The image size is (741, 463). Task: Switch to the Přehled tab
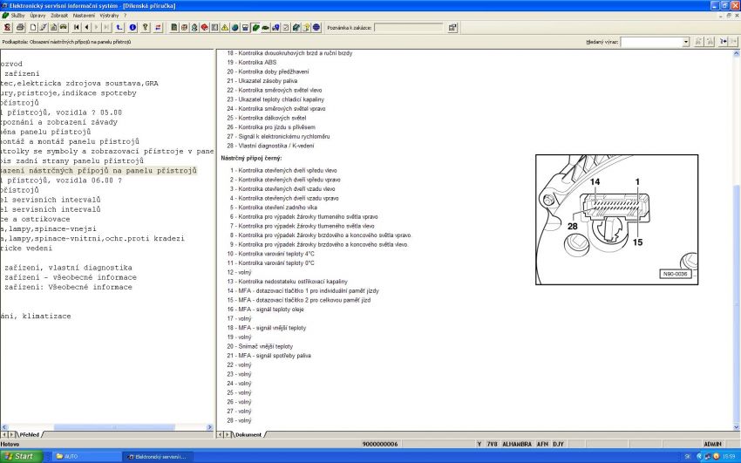tap(30, 433)
